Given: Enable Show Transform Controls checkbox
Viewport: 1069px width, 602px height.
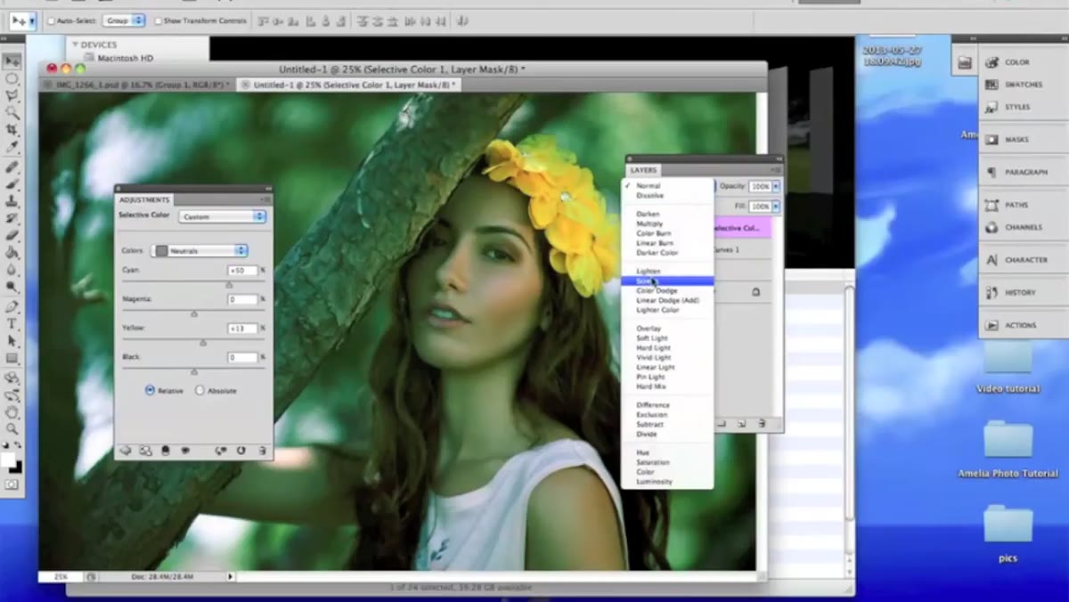Looking at the screenshot, I should (159, 20).
